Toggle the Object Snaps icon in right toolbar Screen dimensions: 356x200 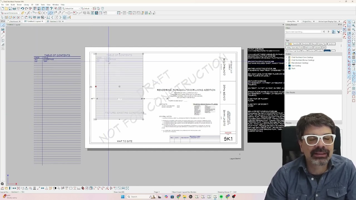pyautogui.click(x=349, y=34)
